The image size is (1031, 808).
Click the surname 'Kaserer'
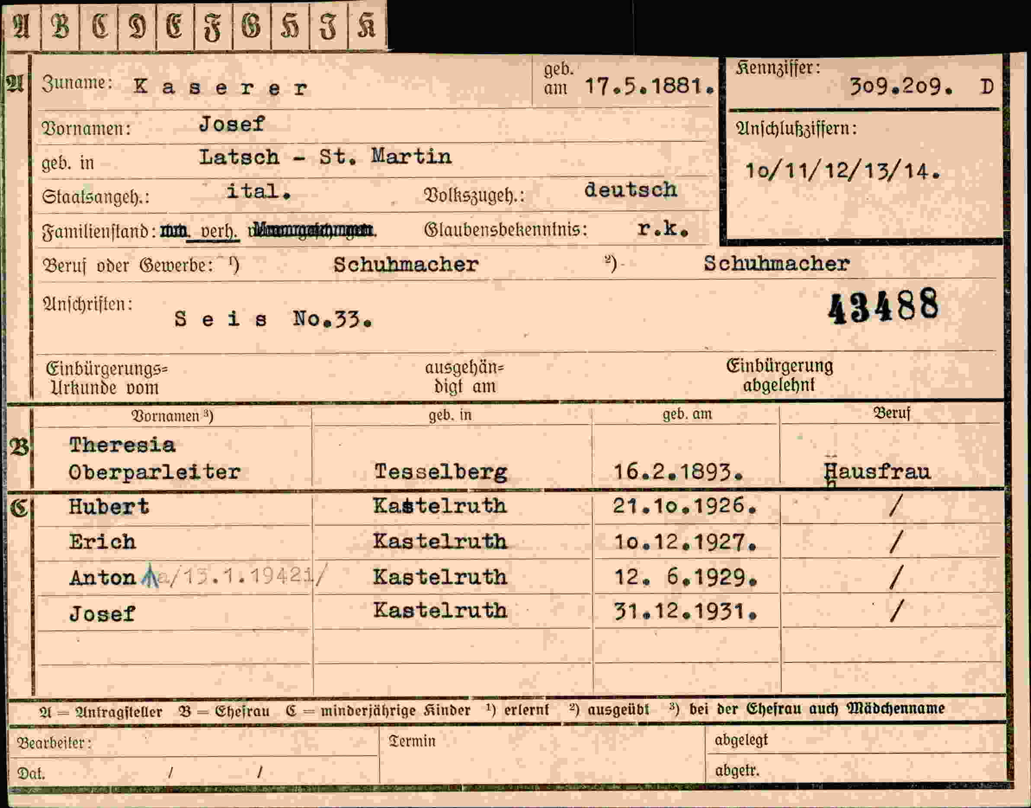(x=221, y=87)
